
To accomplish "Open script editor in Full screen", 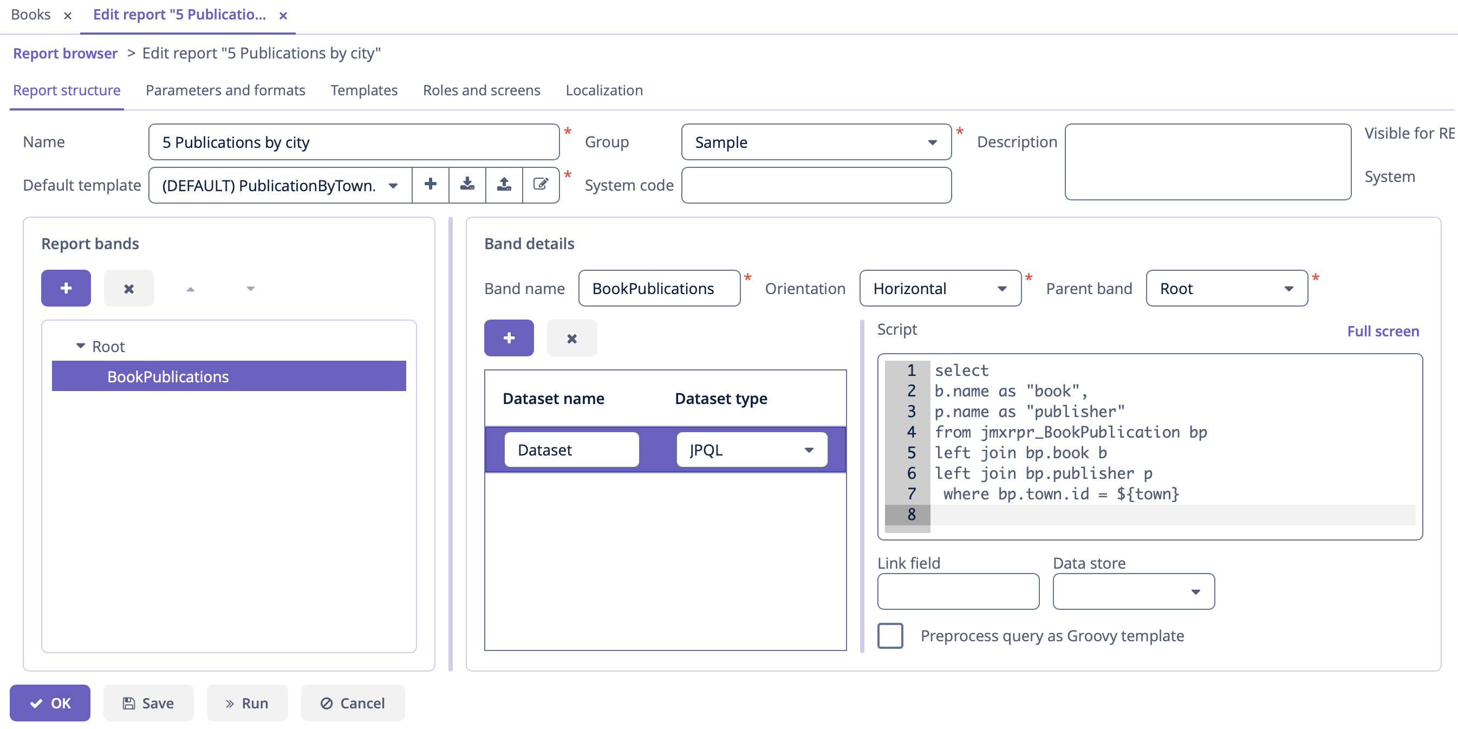I will [1383, 331].
